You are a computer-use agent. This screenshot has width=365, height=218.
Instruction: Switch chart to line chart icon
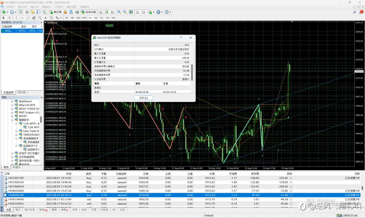point(113,12)
